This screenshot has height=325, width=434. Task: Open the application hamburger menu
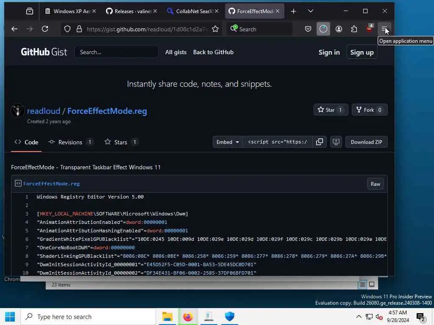pyautogui.click(x=384, y=29)
